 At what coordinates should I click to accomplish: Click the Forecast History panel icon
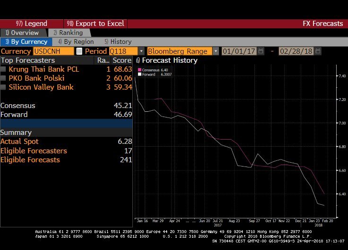point(138,60)
